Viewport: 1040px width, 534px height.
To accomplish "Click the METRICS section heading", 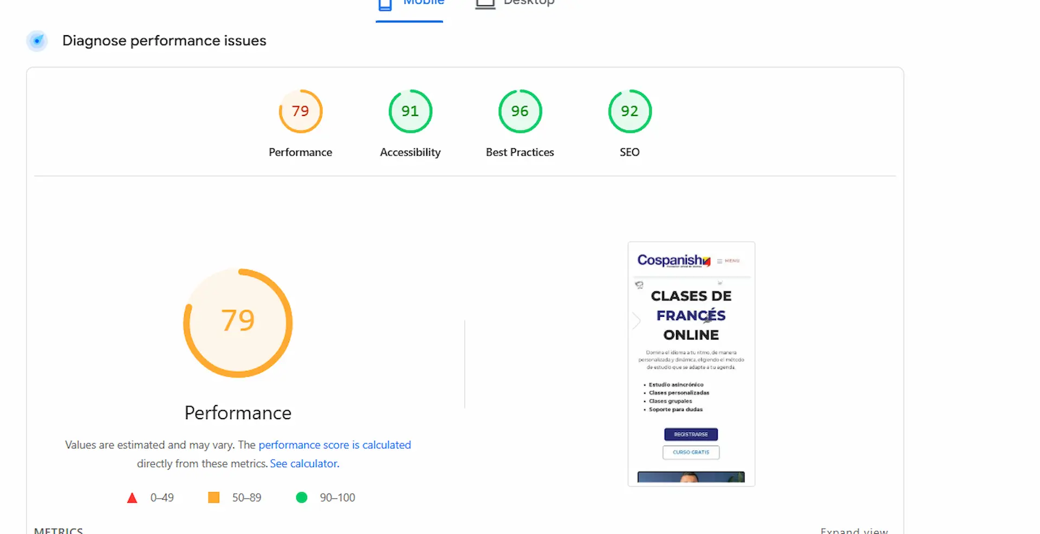I will point(58,531).
